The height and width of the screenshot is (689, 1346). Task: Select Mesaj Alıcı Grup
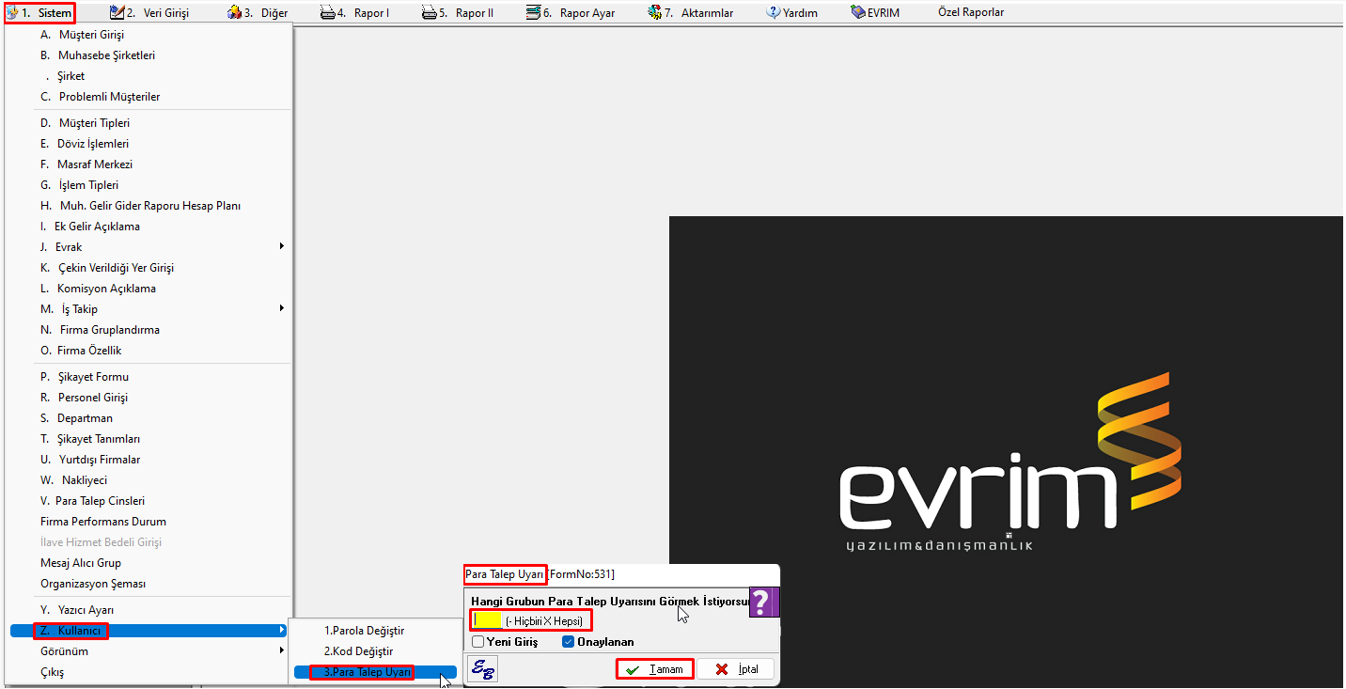point(150,563)
